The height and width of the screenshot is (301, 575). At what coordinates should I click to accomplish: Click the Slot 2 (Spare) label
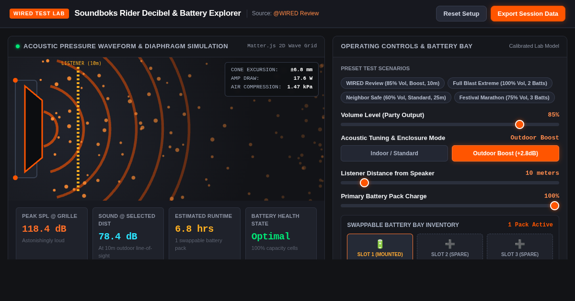click(x=450, y=254)
